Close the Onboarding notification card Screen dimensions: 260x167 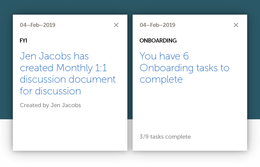[236, 25]
